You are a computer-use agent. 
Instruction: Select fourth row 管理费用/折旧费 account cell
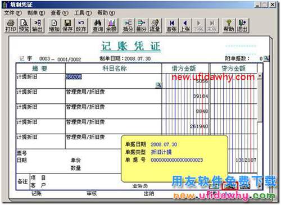(114, 126)
